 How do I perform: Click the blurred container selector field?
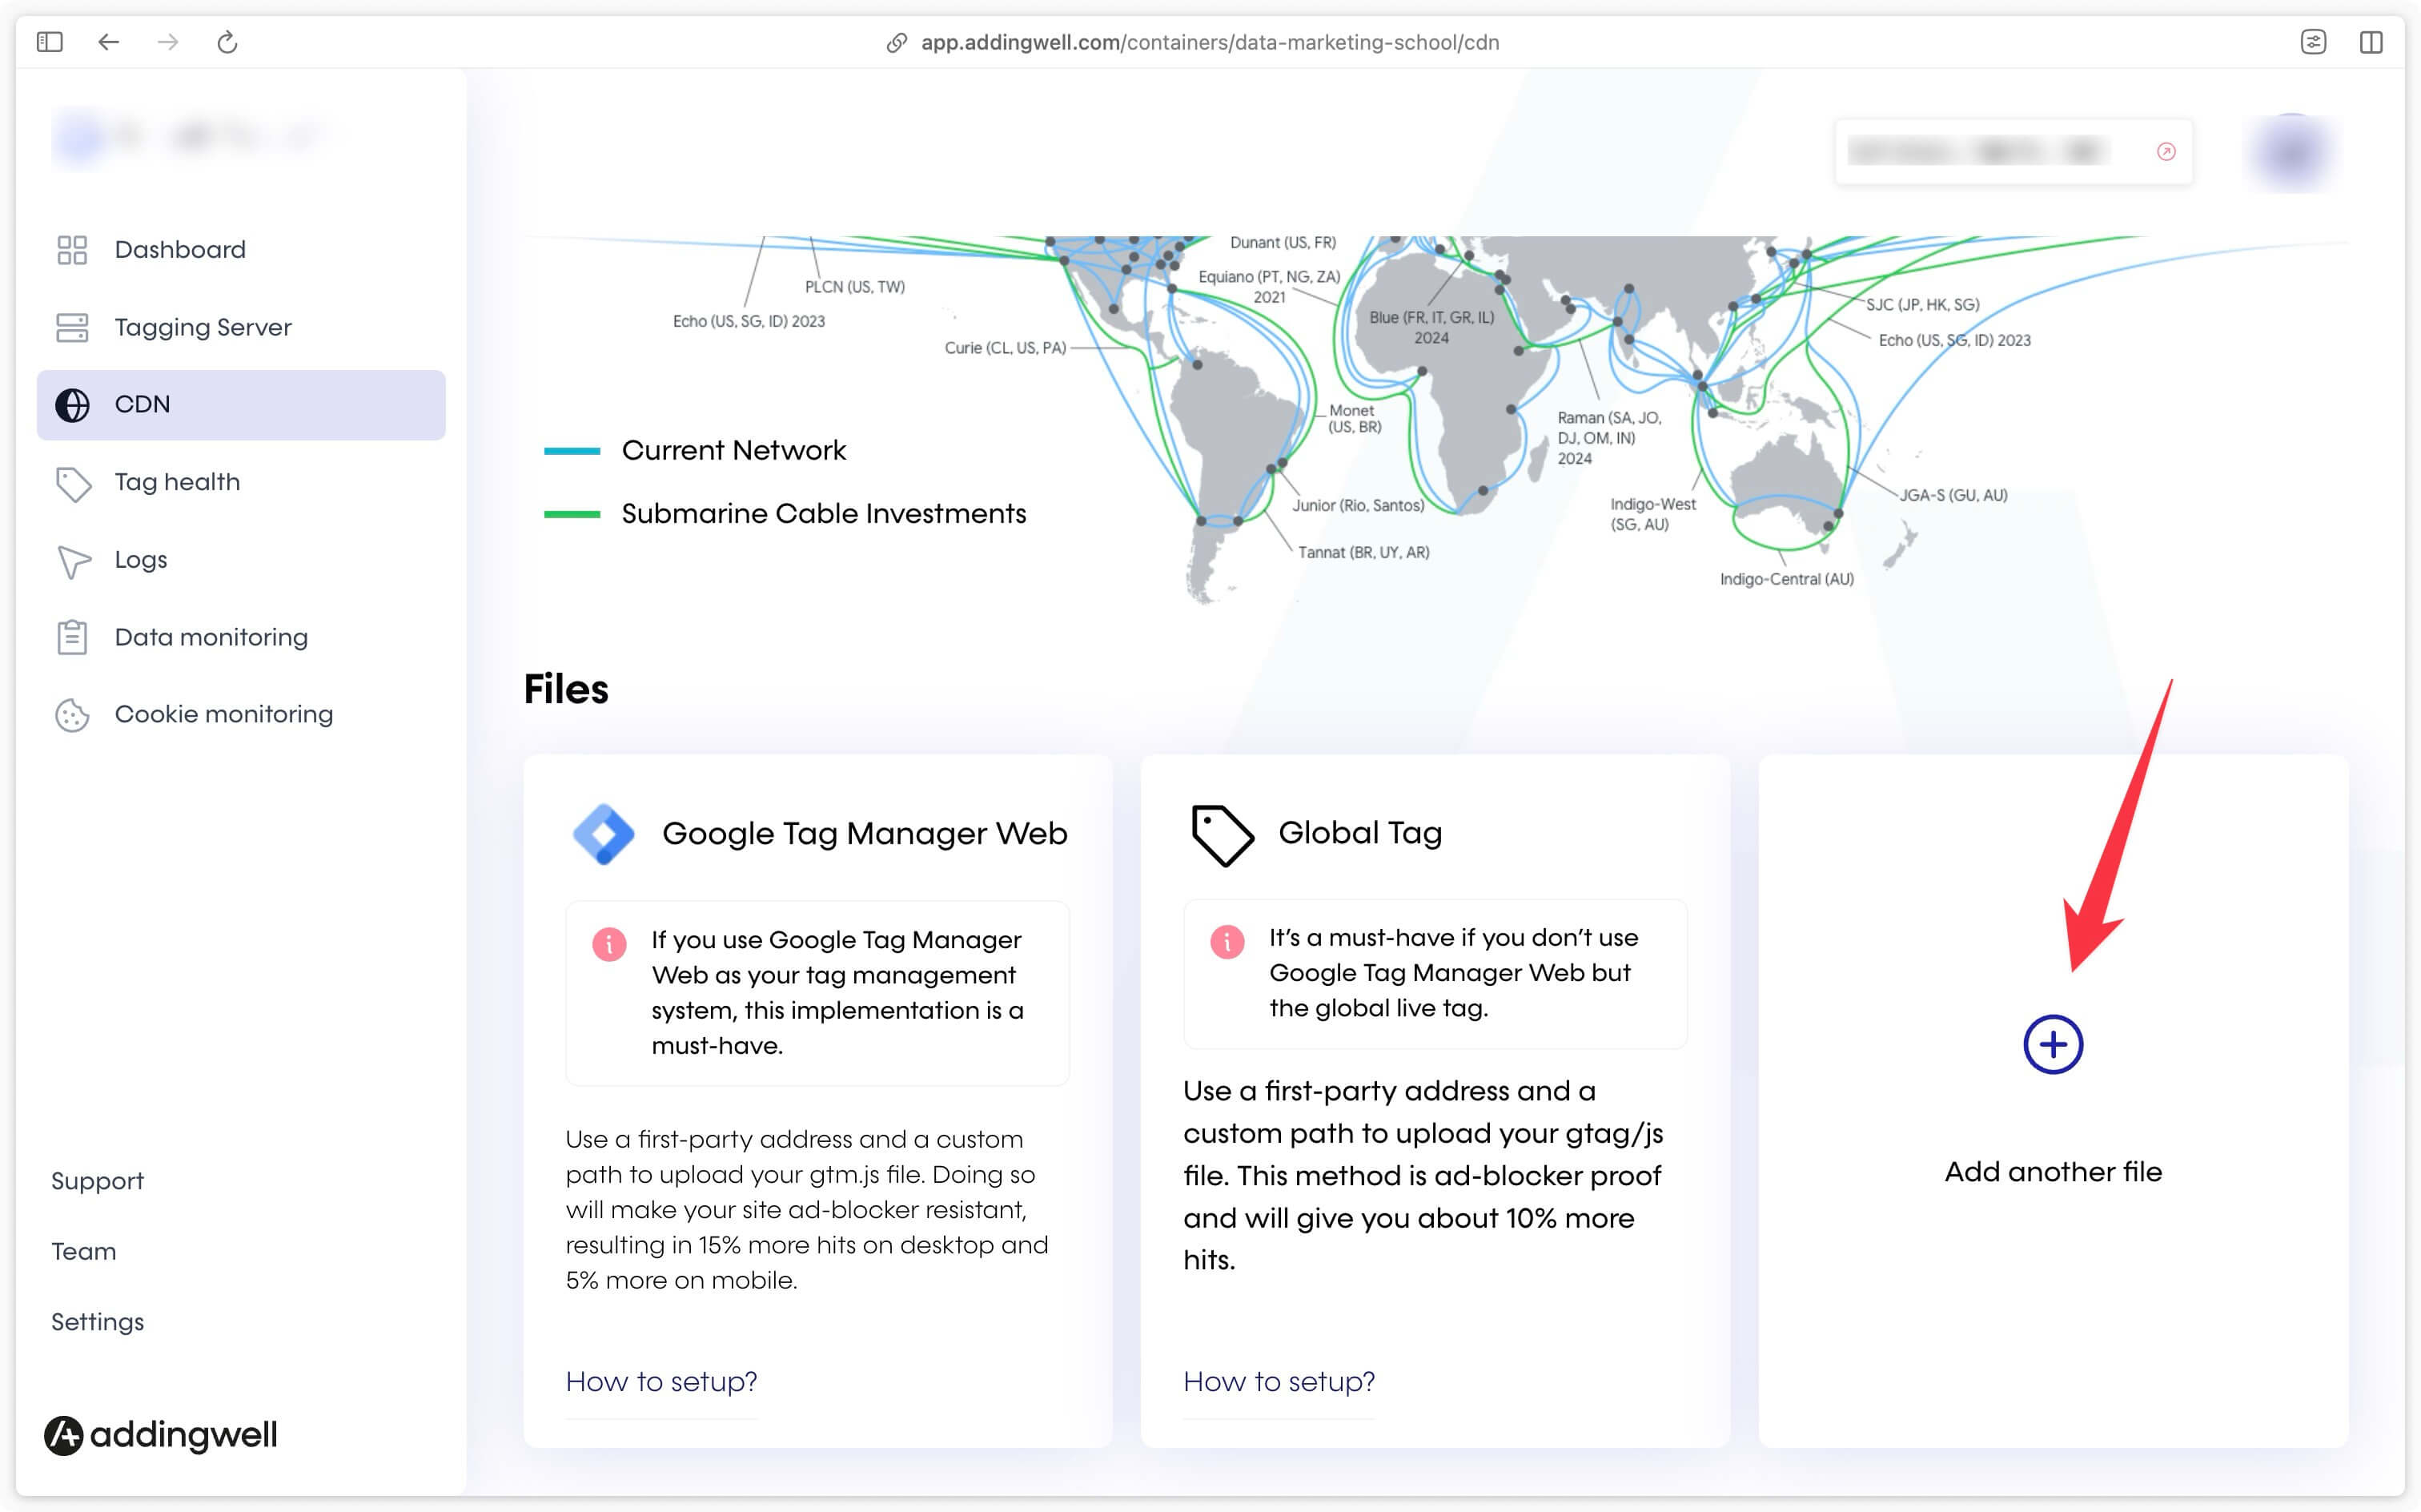click(2014, 152)
